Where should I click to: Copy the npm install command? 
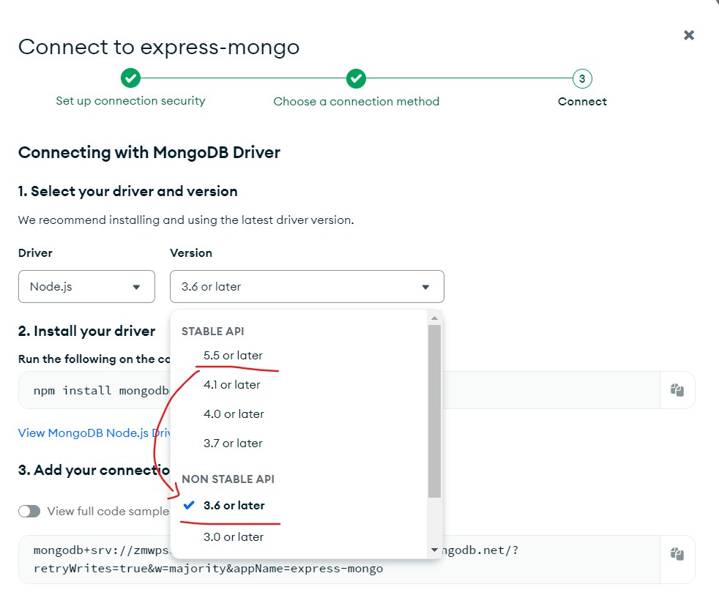click(x=677, y=390)
